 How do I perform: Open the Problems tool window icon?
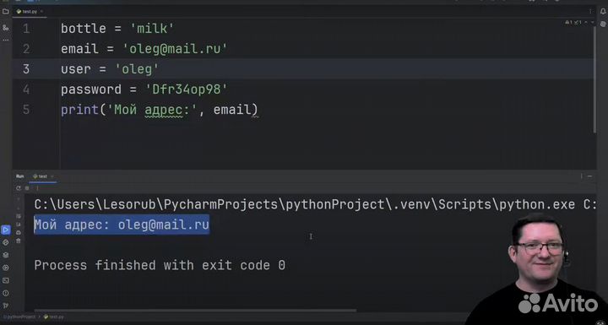pyautogui.click(x=5, y=293)
